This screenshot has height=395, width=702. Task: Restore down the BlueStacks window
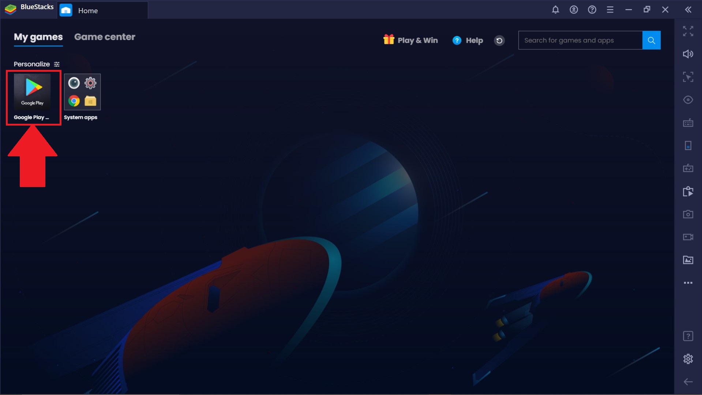(x=647, y=10)
